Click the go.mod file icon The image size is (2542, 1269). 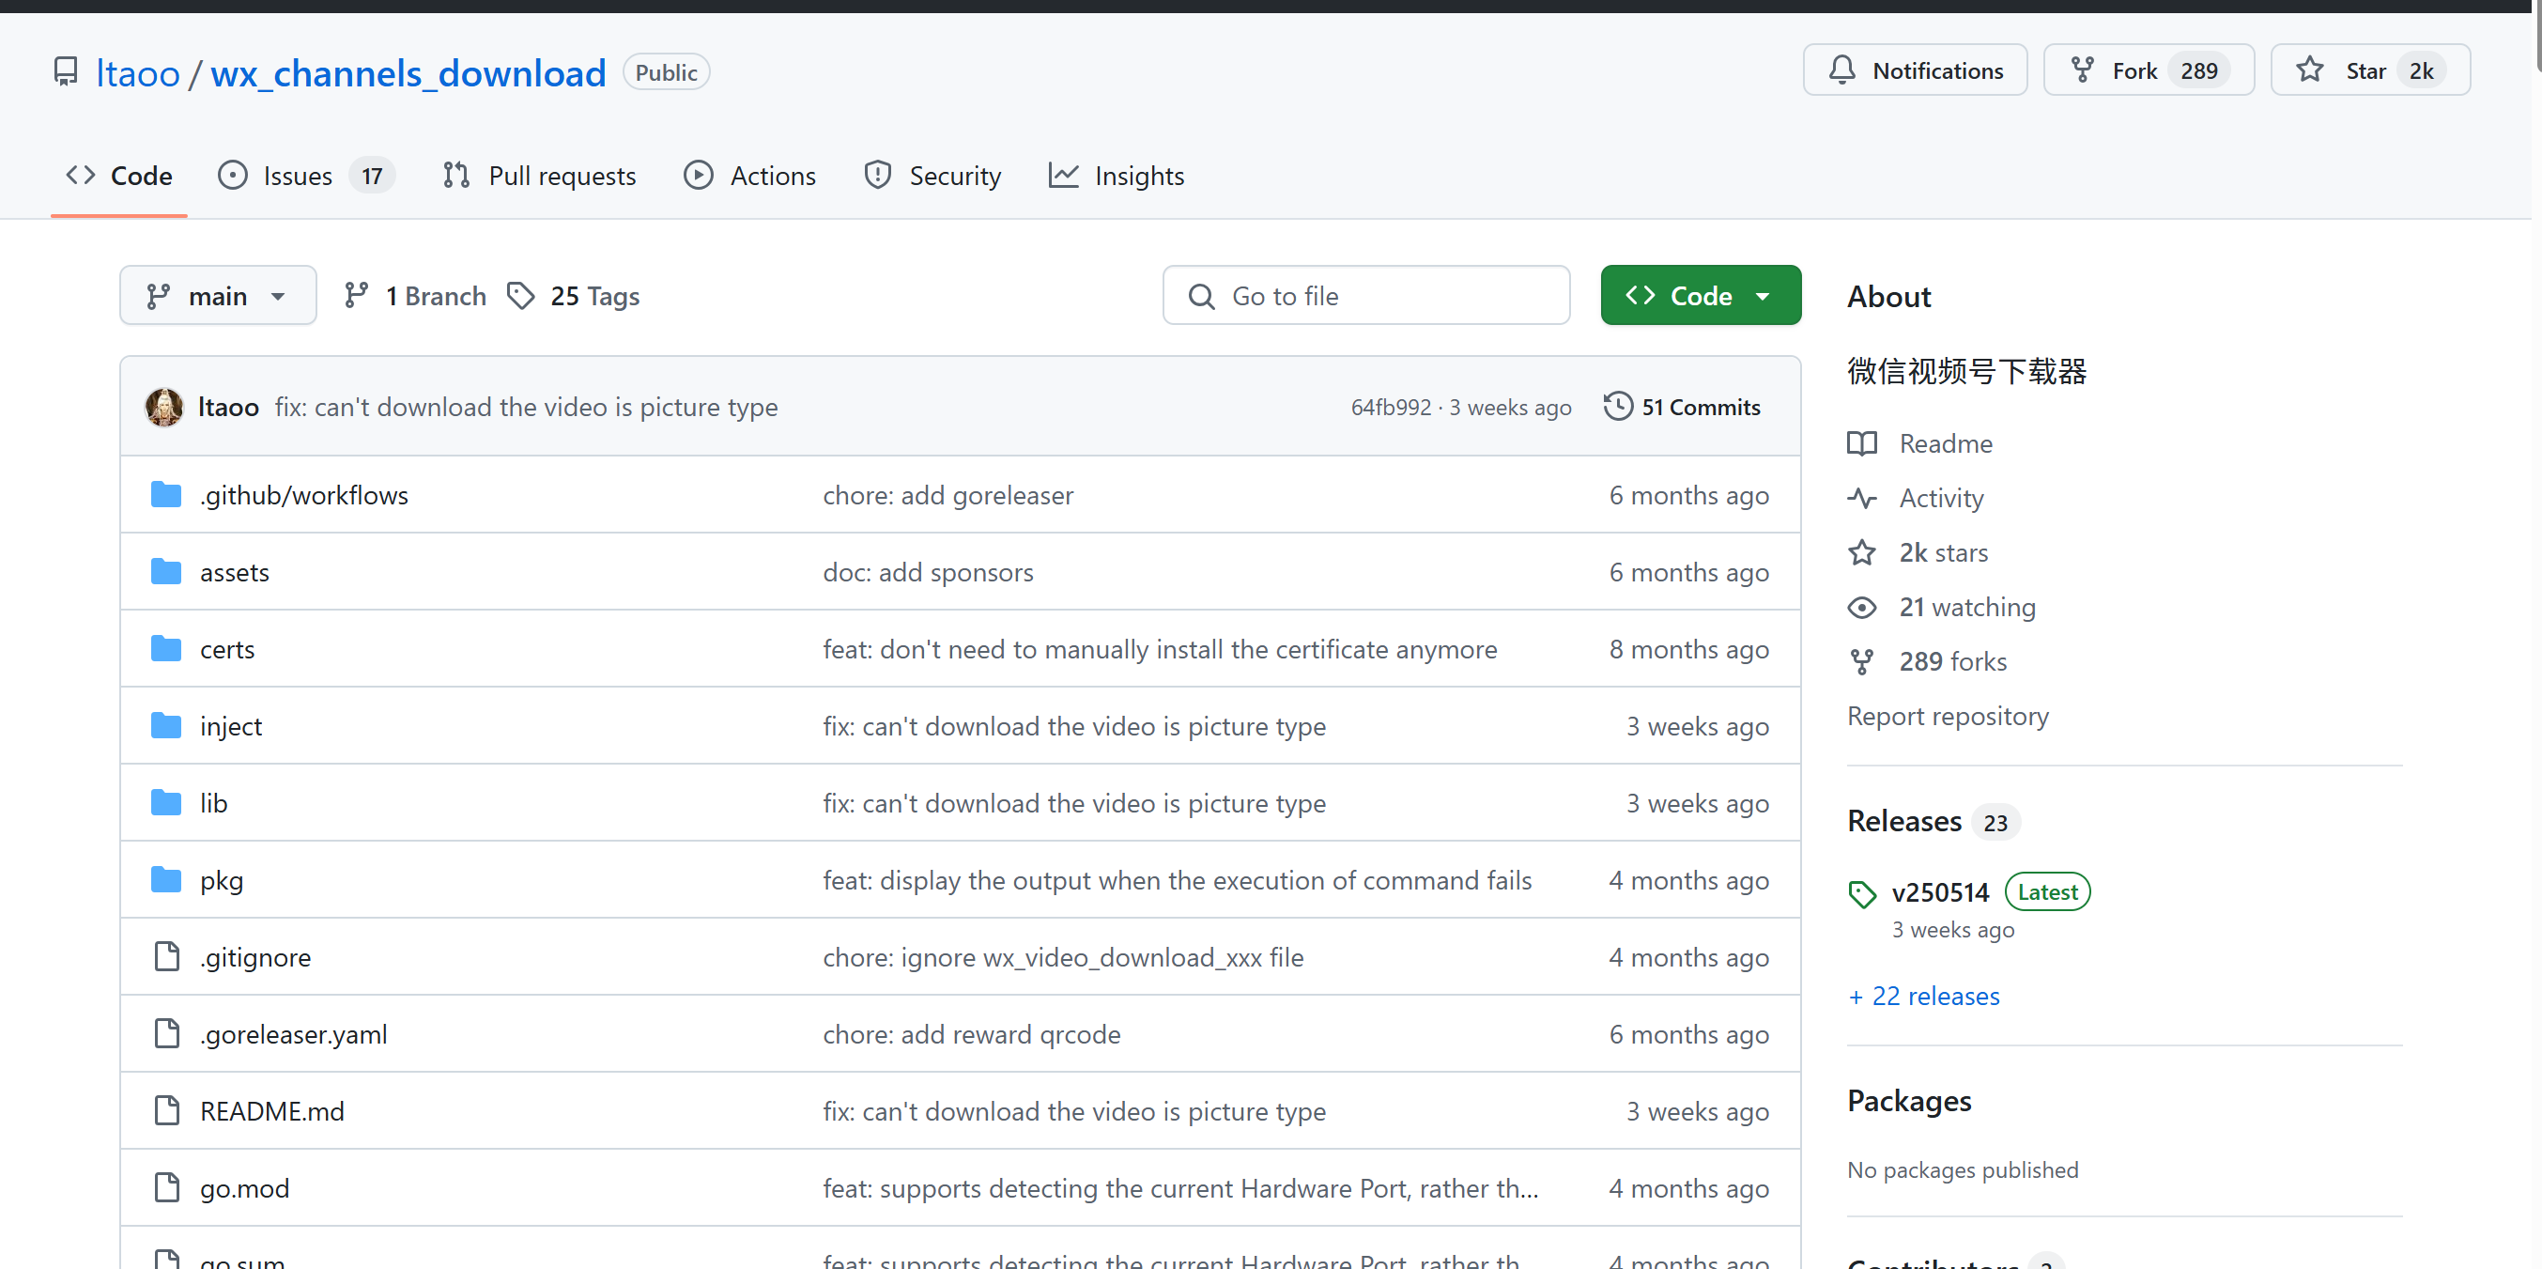tap(167, 1187)
